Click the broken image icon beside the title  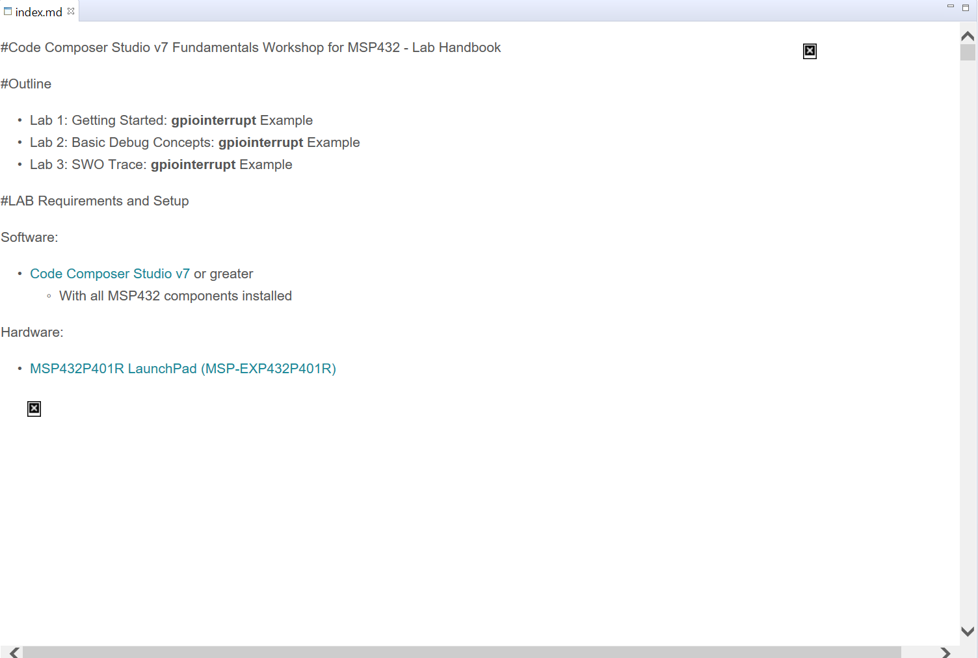[x=810, y=51]
